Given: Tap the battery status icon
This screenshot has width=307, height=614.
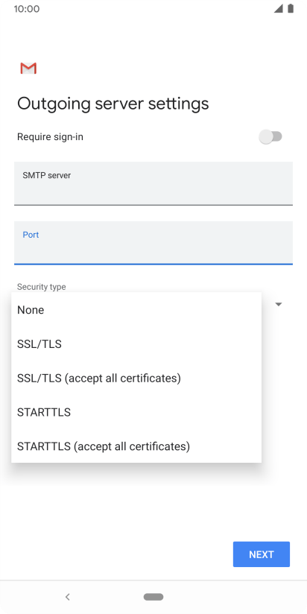Looking at the screenshot, I should point(291,9).
